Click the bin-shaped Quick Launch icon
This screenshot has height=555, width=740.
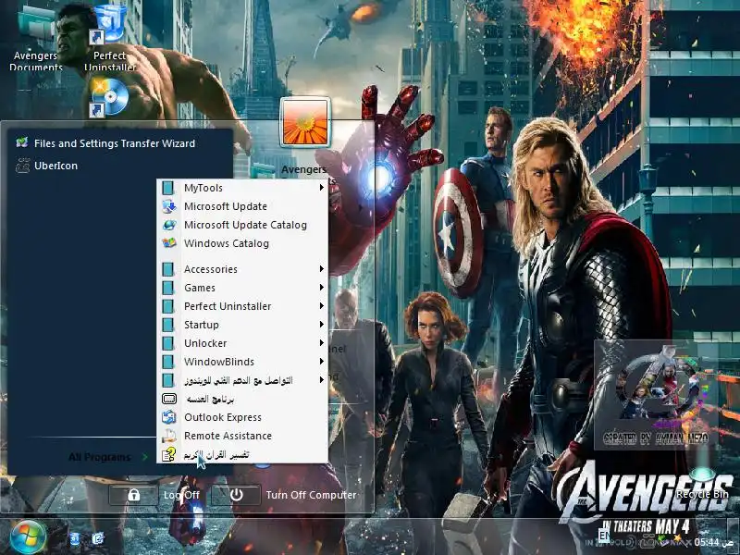pos(75,538)
